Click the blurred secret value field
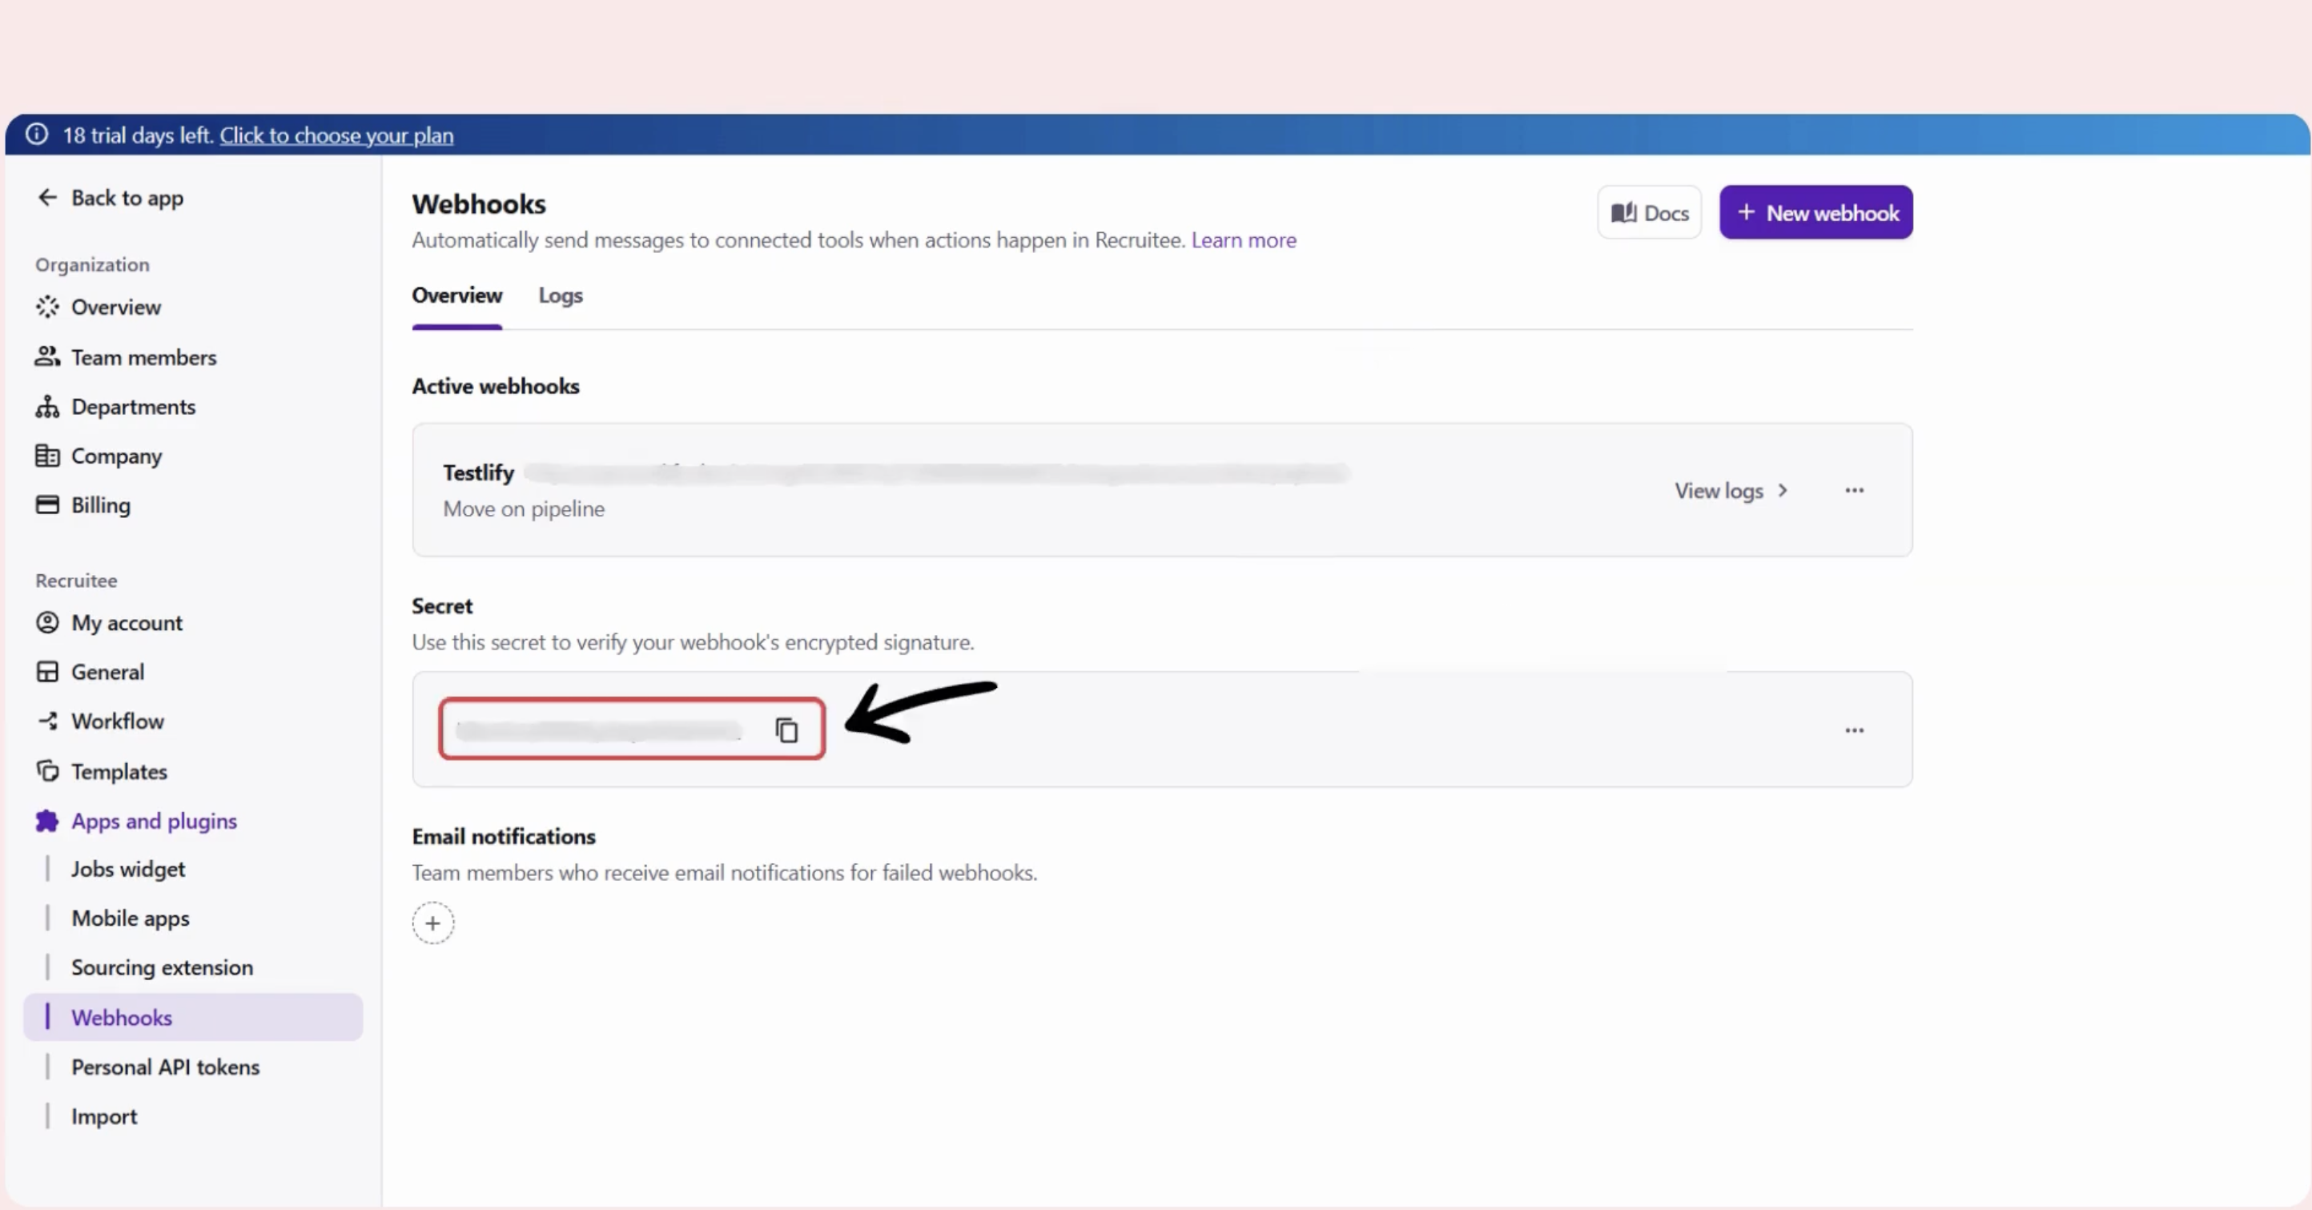The width and height of the screenshot is (2312, 1210). point(599,730)
